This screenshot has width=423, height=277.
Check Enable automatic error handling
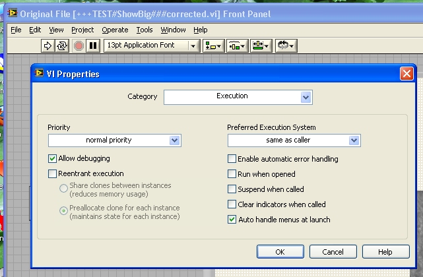(232, 158)
